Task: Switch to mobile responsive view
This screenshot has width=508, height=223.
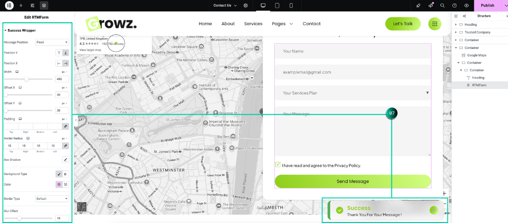Action: (x=291, y=5)
